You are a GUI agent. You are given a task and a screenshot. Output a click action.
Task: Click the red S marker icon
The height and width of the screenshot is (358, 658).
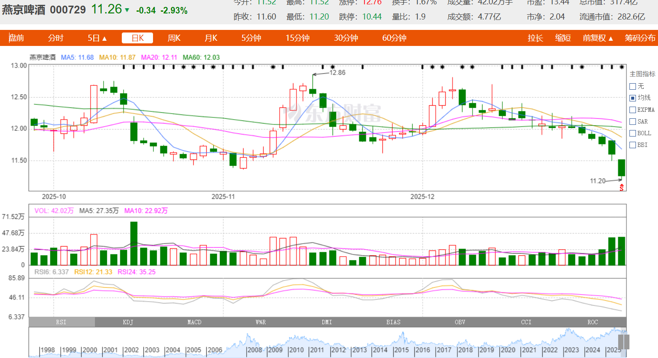tap(622, 187)
